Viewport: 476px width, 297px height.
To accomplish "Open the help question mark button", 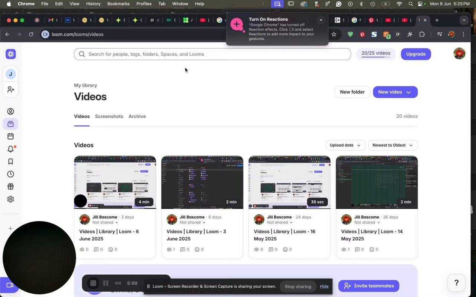I will click(456, 283).
